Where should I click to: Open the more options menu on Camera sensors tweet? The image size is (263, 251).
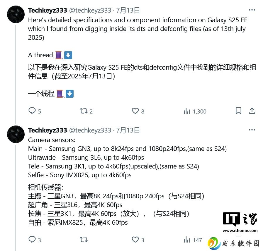(252, 130)
